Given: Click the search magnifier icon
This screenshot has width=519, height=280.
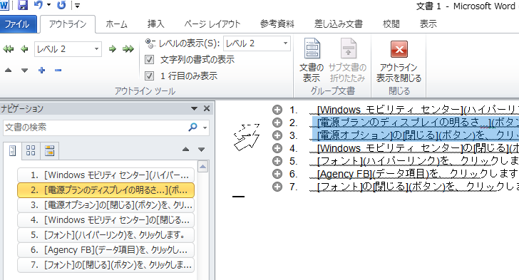Looking at the screenshot, I should tap(192, 127).
